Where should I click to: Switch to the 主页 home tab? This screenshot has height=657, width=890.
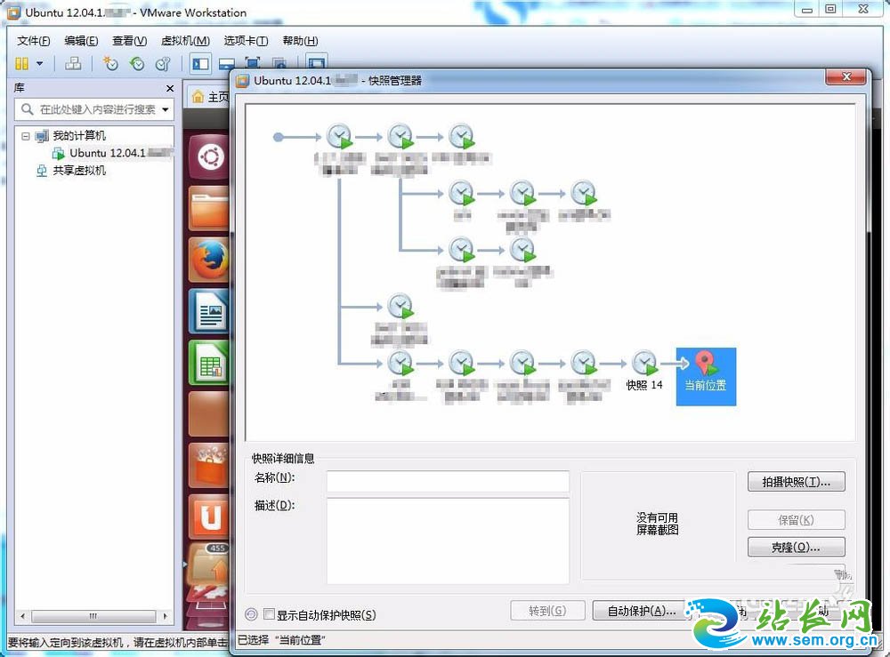[211, 97]
